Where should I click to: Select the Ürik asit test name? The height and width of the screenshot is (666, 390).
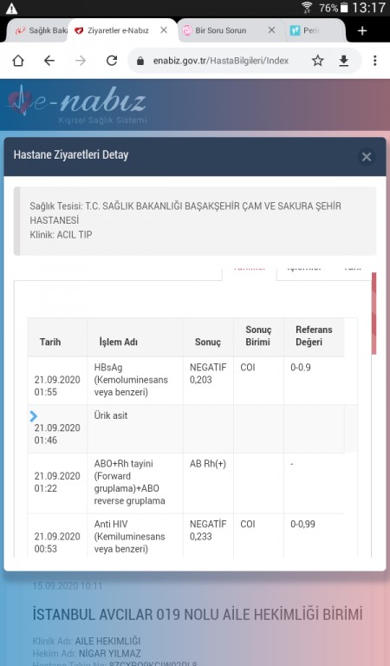[x=111, y=416]
